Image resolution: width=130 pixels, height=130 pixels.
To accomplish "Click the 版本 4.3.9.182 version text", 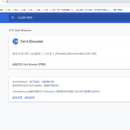I will (x=55, y=54).
